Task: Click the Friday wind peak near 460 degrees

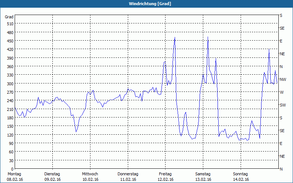Action: (x=175, y=37)
